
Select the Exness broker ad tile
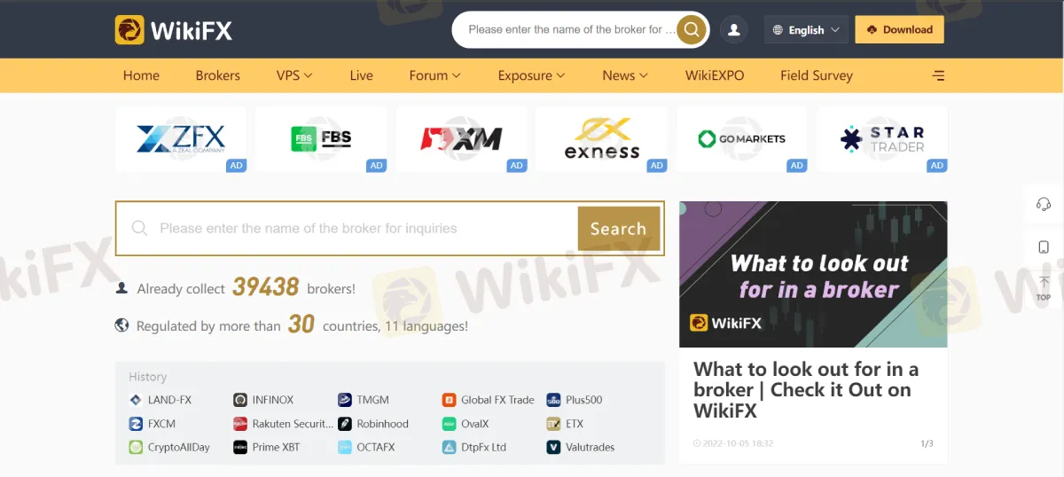tap(601, 139)
